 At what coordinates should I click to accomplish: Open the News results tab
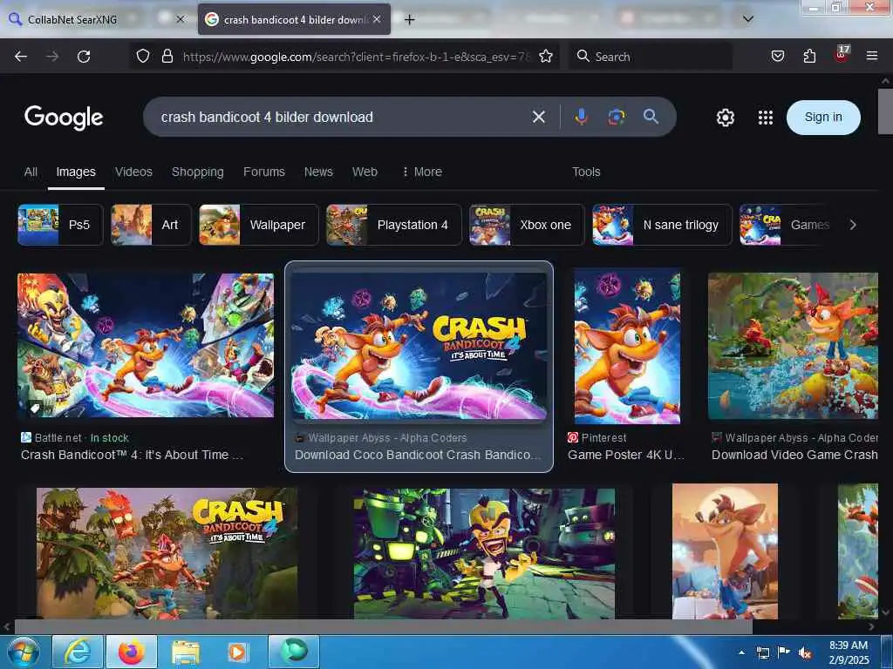point(318,172)
